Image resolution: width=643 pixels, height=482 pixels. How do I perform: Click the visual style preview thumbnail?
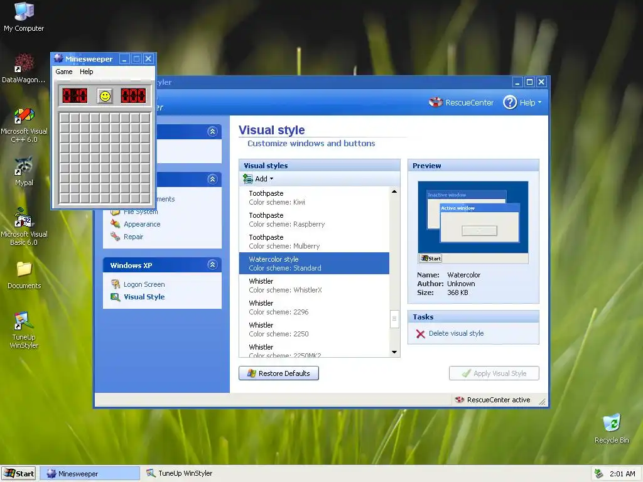(473, 222)
